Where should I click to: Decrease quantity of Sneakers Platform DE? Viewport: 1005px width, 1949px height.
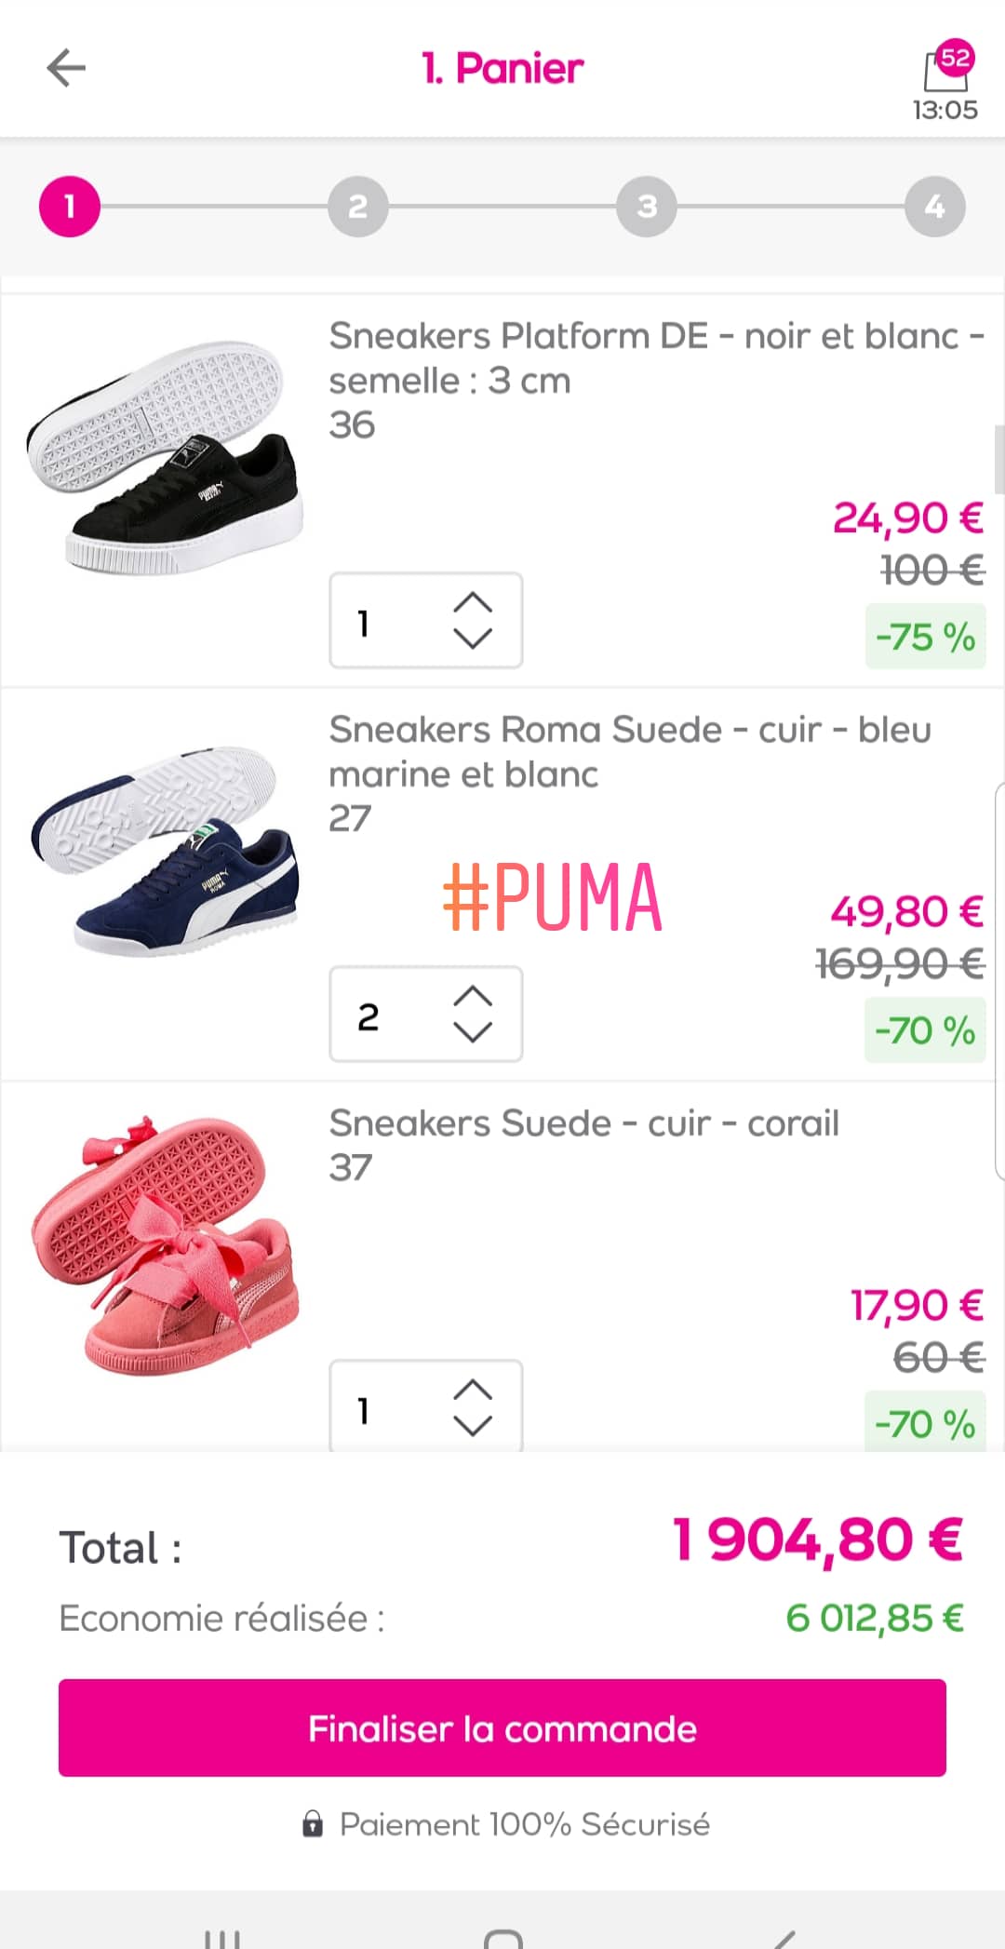(473, 638)
